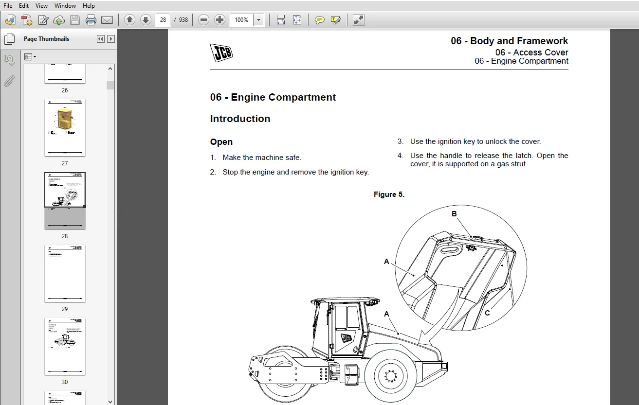Image resolution: width=639 pixels, height=405 pixels.
Task: Open the Edit menu
Action: [x=24, y=6]
